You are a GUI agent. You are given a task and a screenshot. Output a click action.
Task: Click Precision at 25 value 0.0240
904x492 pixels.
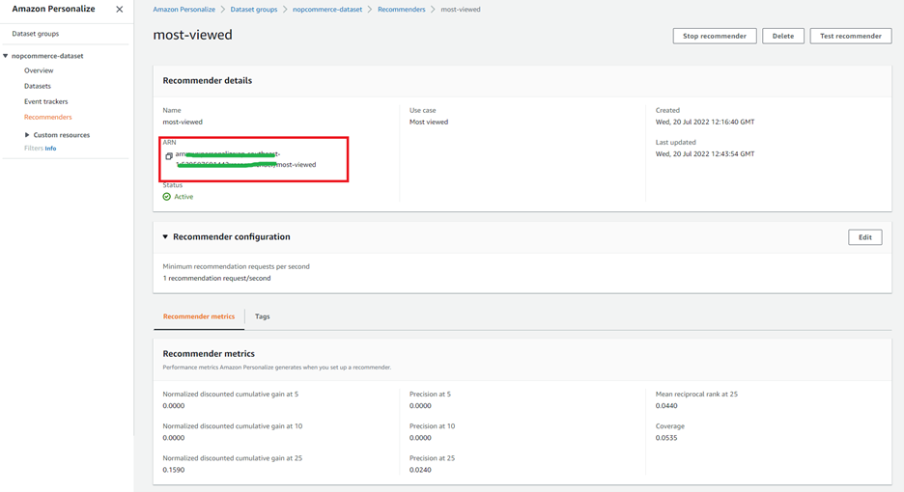pyautogui.click(x=420, y=470)
